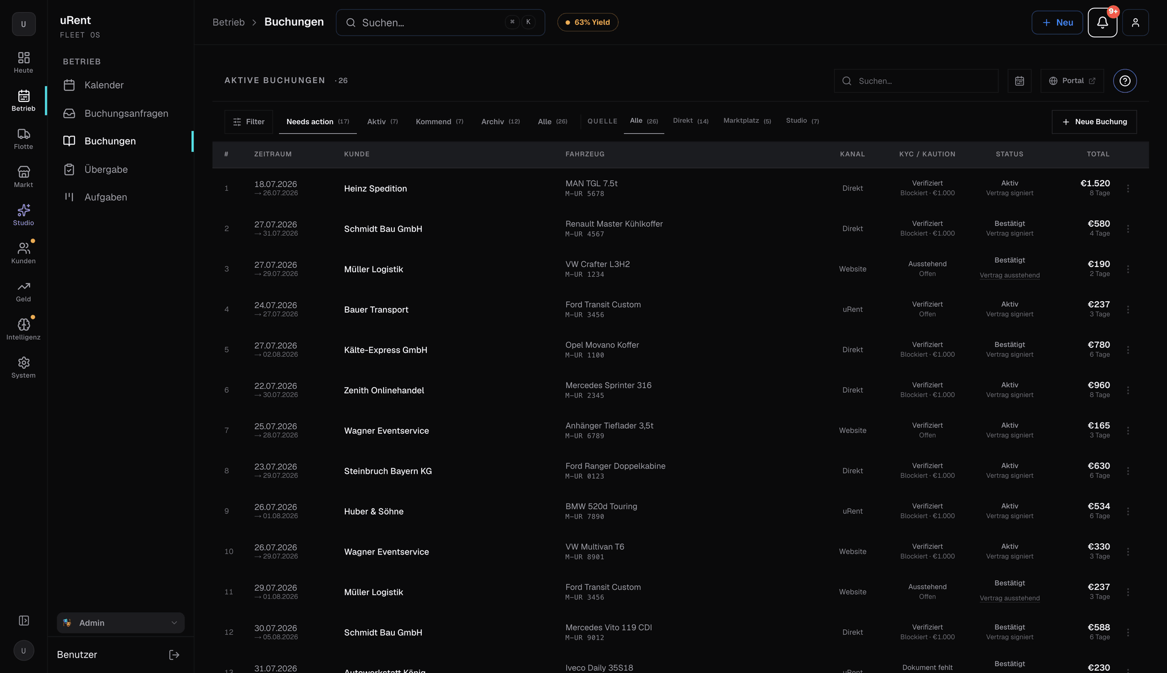The width and height of the screenshot is (1167, 673).
Task: Select Quelle Alle filter
Action: [644, 121]
